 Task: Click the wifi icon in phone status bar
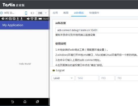(x=32, y=19)
